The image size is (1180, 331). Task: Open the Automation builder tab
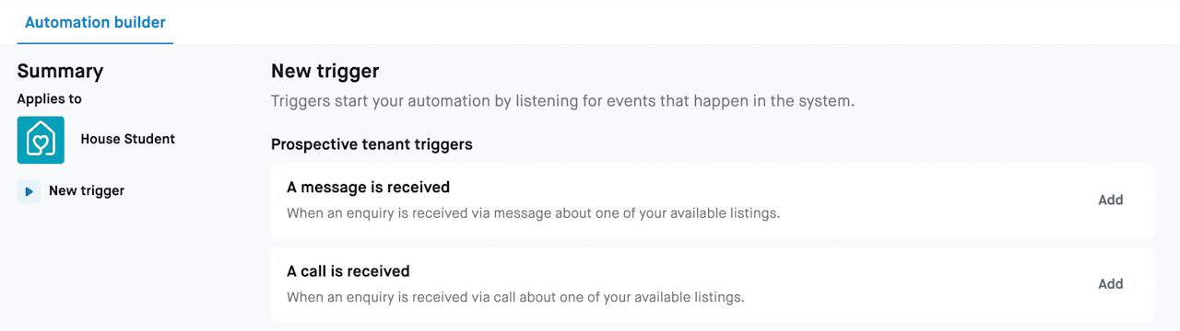(95, 23)
